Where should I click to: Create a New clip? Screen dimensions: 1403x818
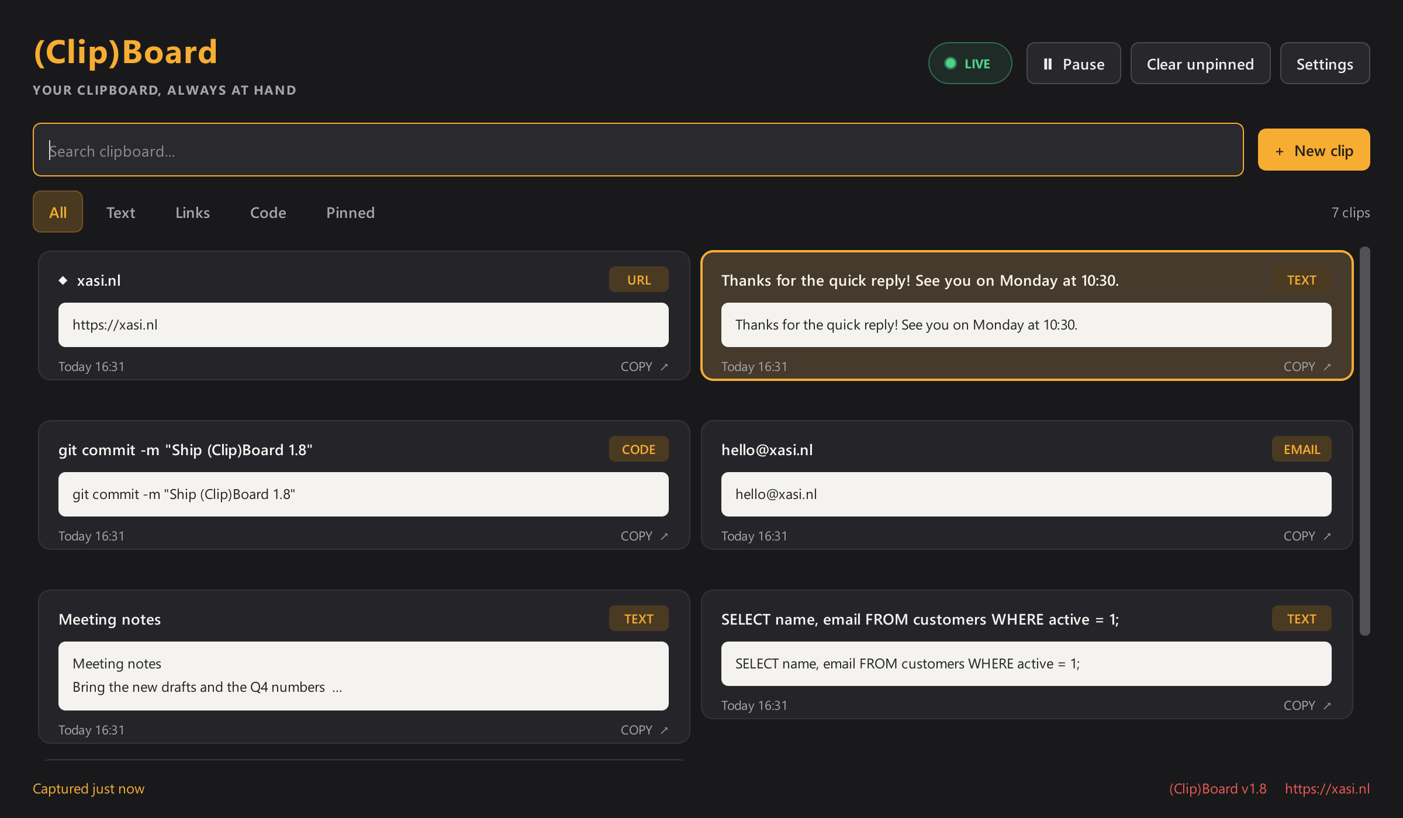1314,150
